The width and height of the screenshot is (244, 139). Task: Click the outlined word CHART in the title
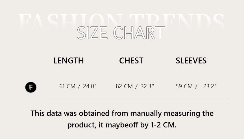(139, 33)
